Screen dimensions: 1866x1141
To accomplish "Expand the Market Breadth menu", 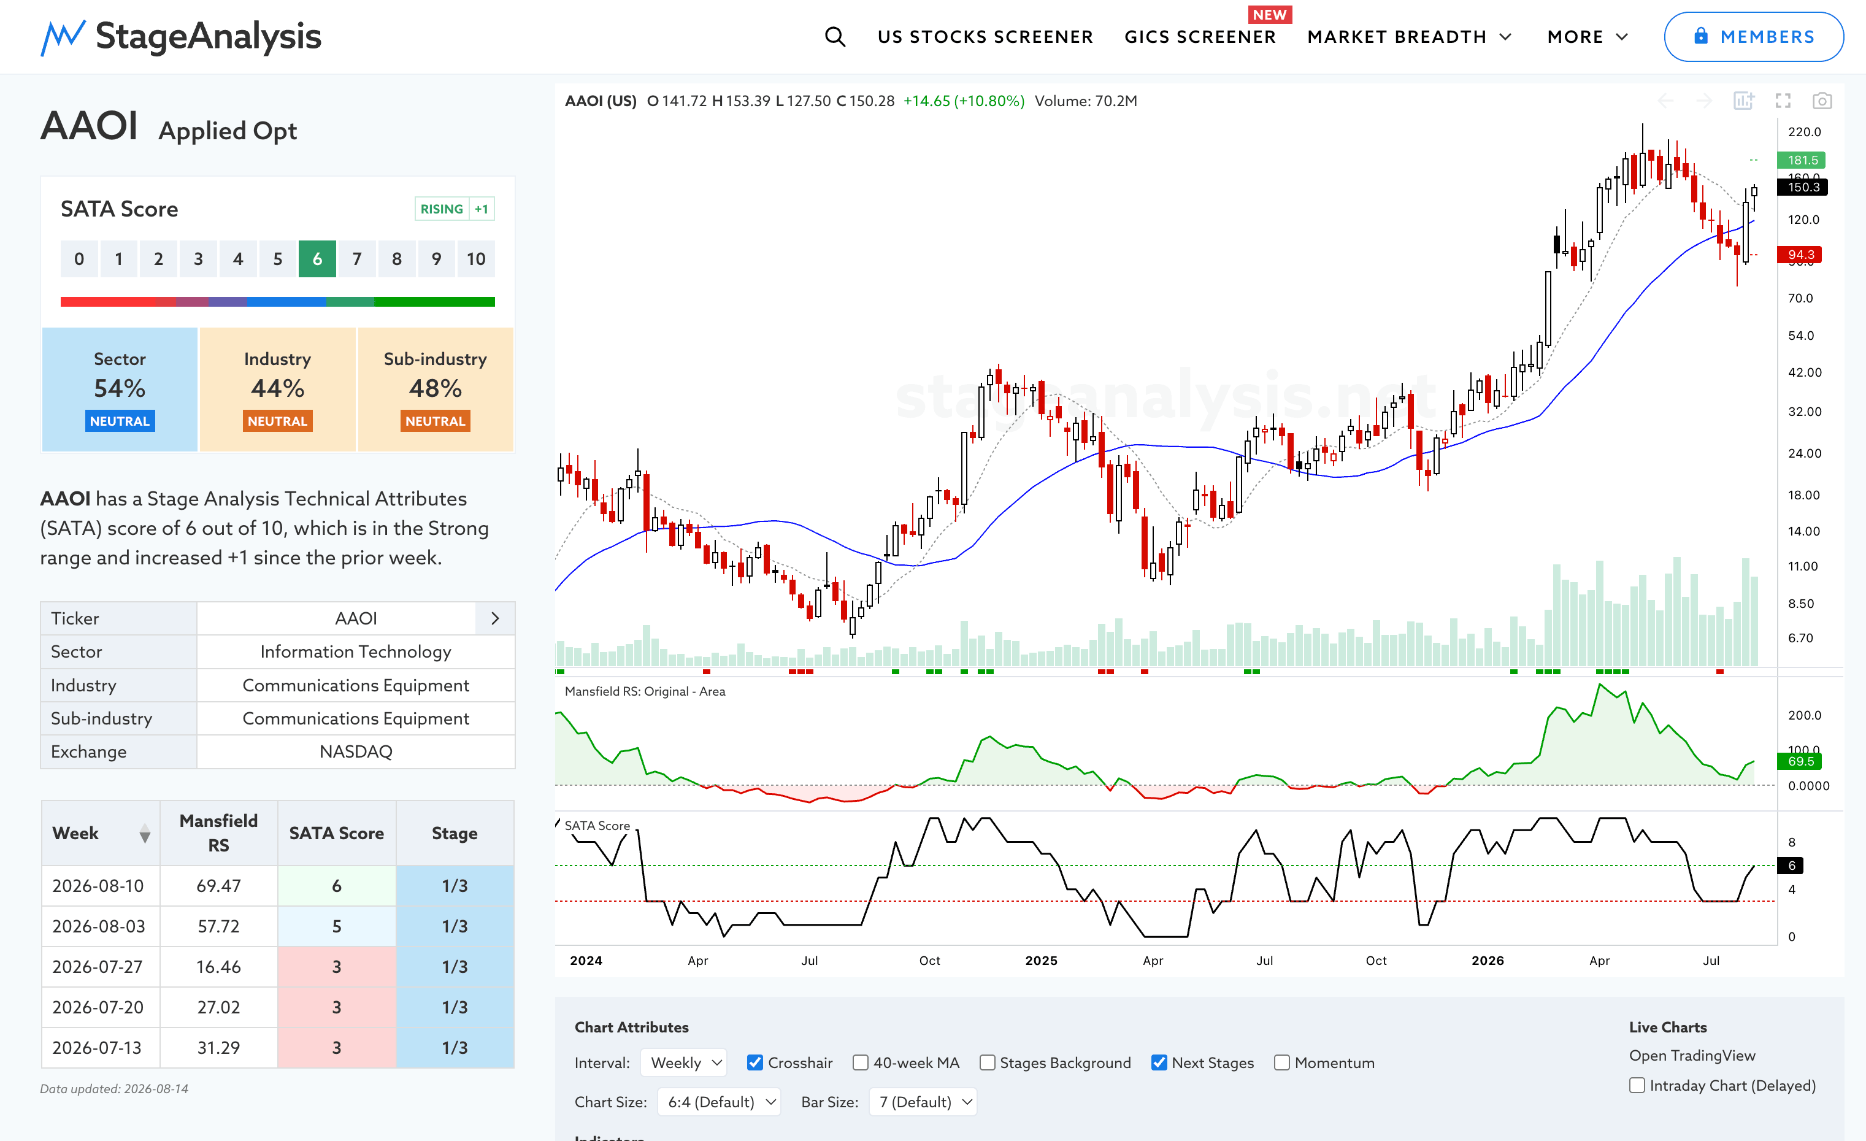I will click(x=1410, y=36).
